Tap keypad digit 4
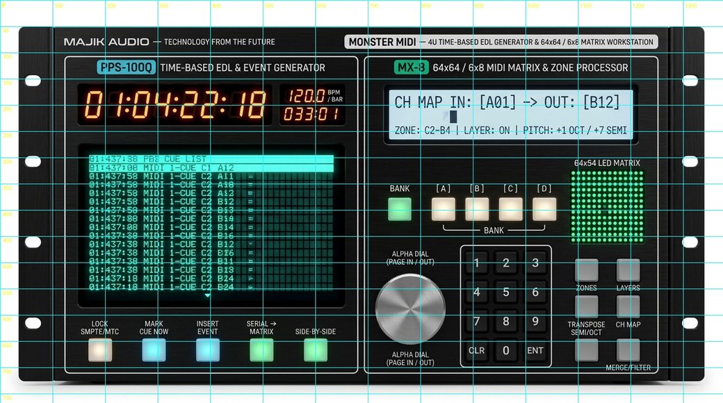The height and width of the screenshot is (403, 723). click(x=477, y=293)
